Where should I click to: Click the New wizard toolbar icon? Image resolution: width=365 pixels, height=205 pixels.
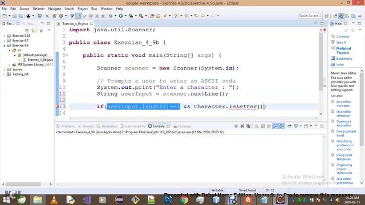tap(5, 16)
